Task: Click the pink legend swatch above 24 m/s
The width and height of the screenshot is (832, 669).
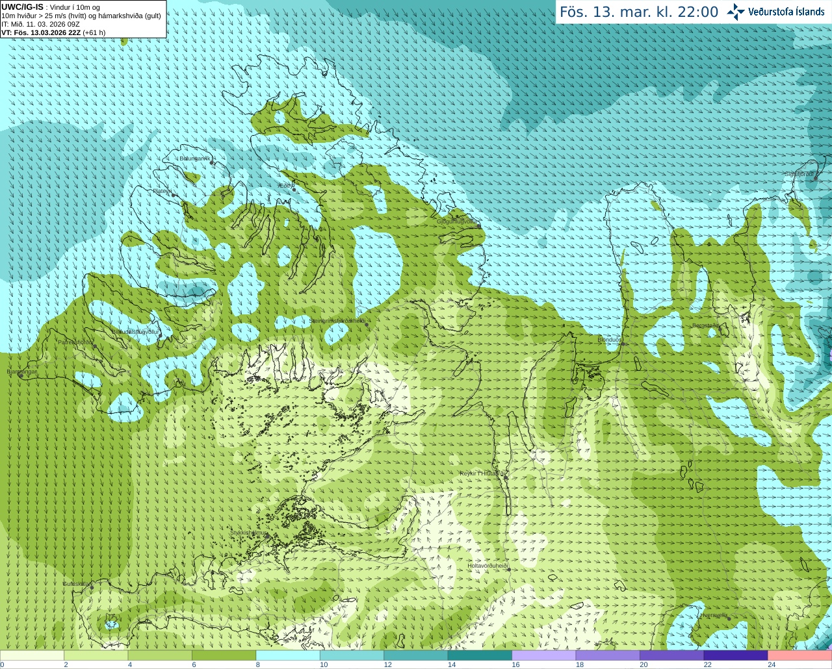Action: point(800,655)
